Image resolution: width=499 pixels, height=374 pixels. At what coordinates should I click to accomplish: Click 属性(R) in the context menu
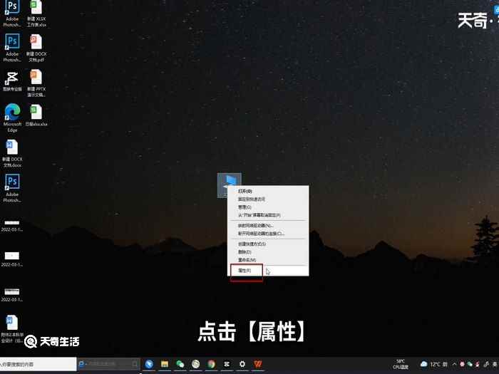coord(245,271)
